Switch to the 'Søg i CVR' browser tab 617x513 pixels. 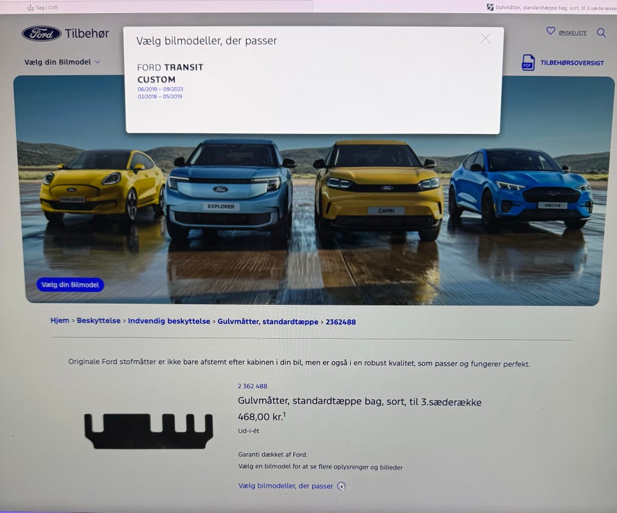coord(45,6)
